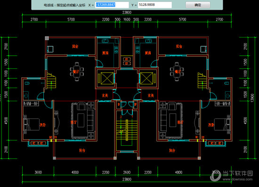The image size is (259, 187).
Task: Click the washing machine on upper-right 阳台
Action: pos(203,49)
